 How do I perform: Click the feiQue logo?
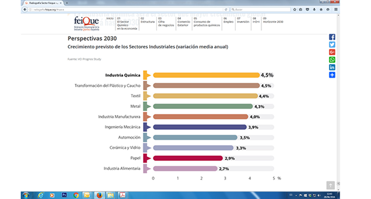pyautogui.click(x=87, y=23)
